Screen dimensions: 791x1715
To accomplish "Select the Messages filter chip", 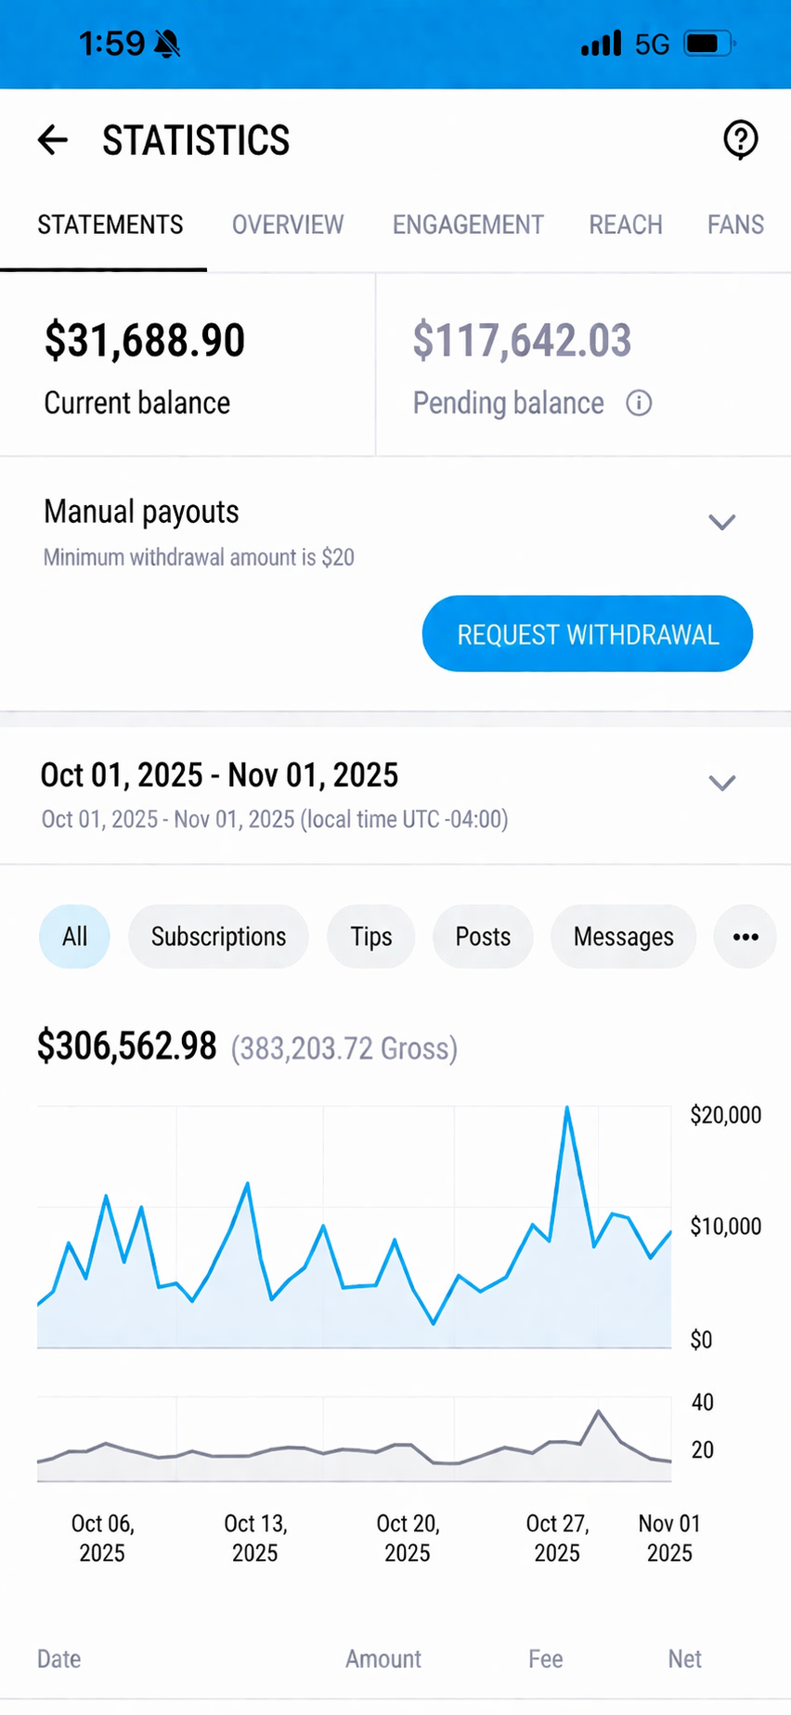I will pyautogui.click(x=624, y=937).
